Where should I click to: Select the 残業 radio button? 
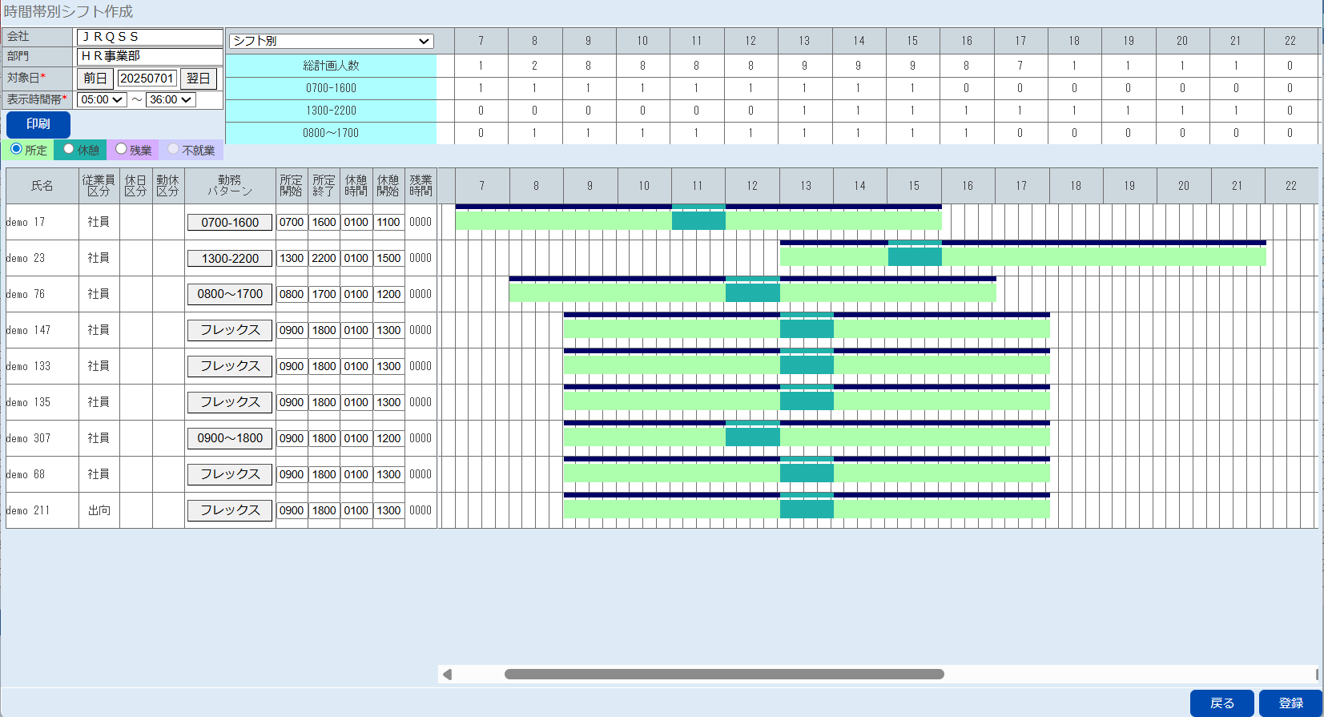point(121,149)
